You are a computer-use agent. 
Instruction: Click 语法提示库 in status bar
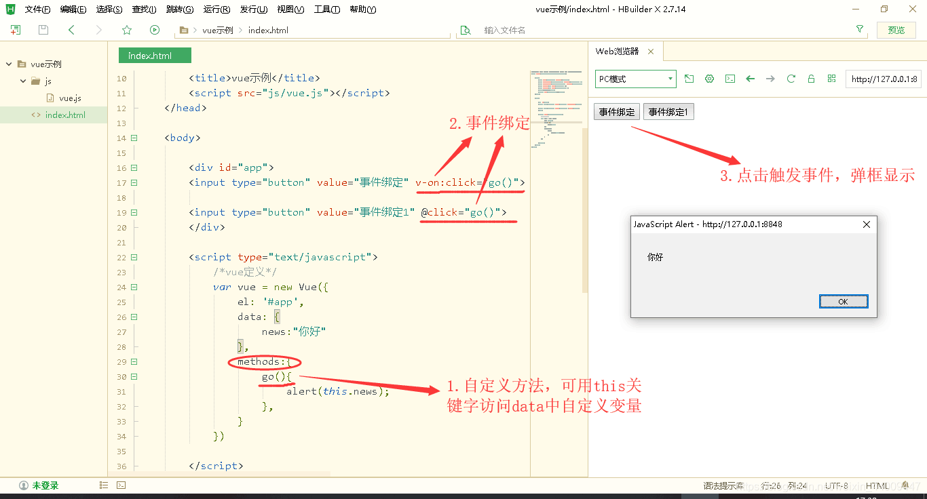[x=724, y=485]
